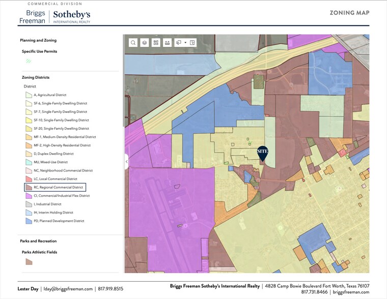Click the Specific Use Permits hatch symbol
387x299 pixels.
pyautogui.click(x=29, y=61)
